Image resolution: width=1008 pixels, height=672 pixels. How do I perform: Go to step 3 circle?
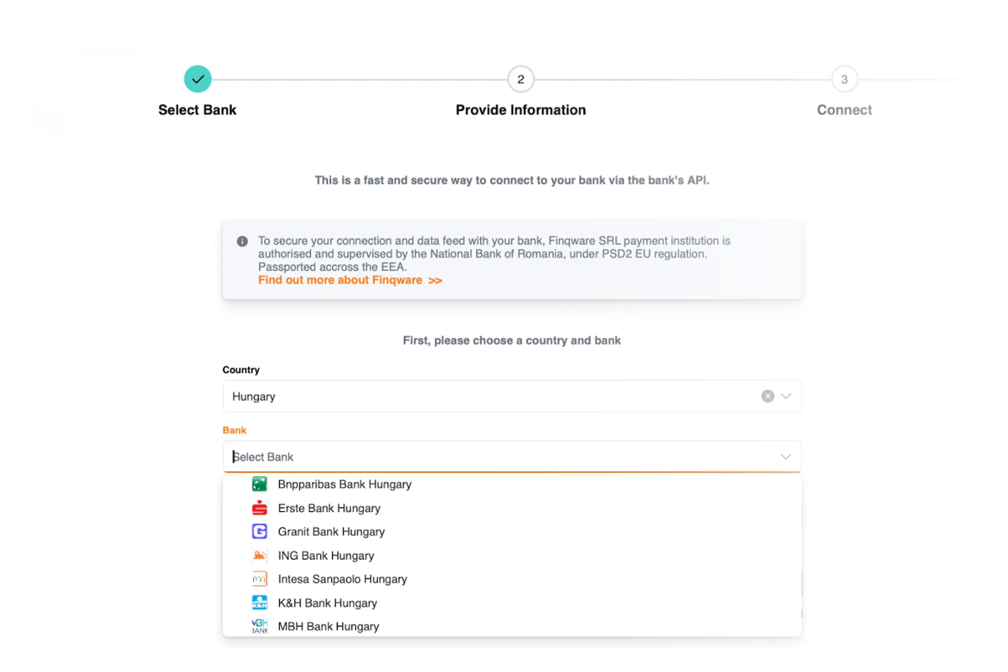[844, 79]
